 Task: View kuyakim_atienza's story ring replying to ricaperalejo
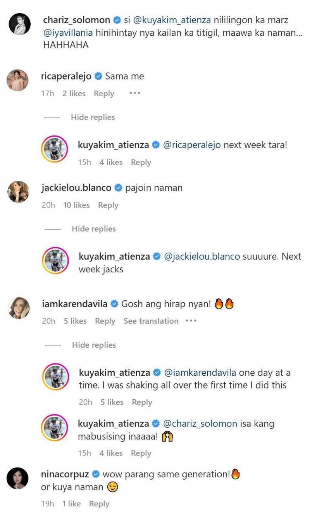pos(55,149)
